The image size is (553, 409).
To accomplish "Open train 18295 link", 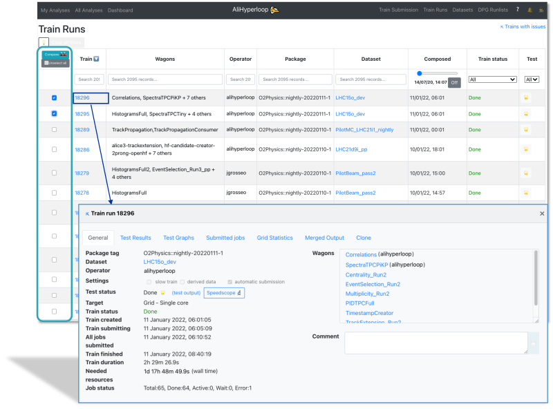I will [82, 114].
